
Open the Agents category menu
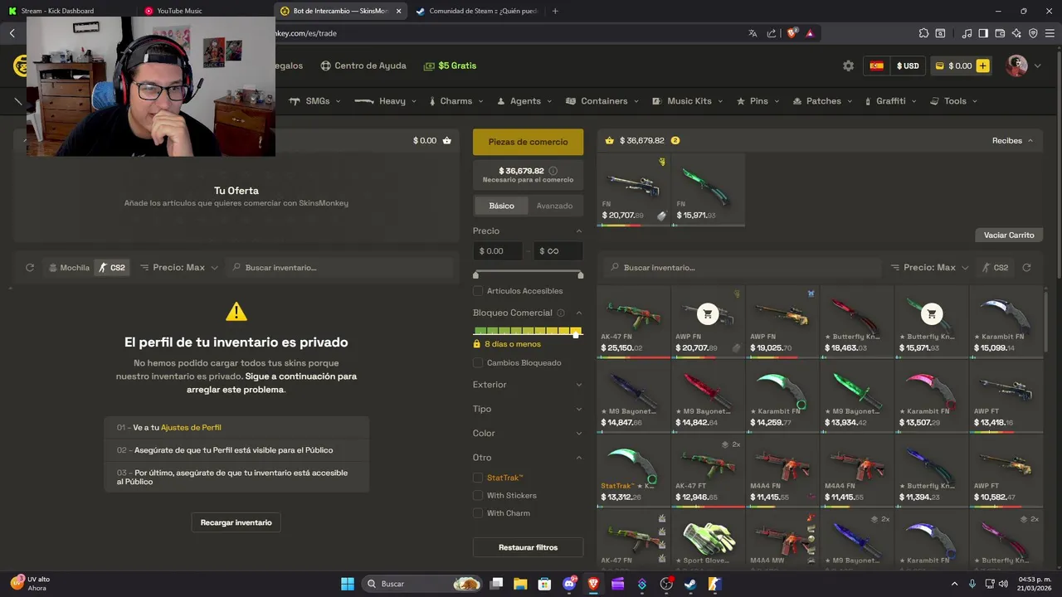click(525, 101)
